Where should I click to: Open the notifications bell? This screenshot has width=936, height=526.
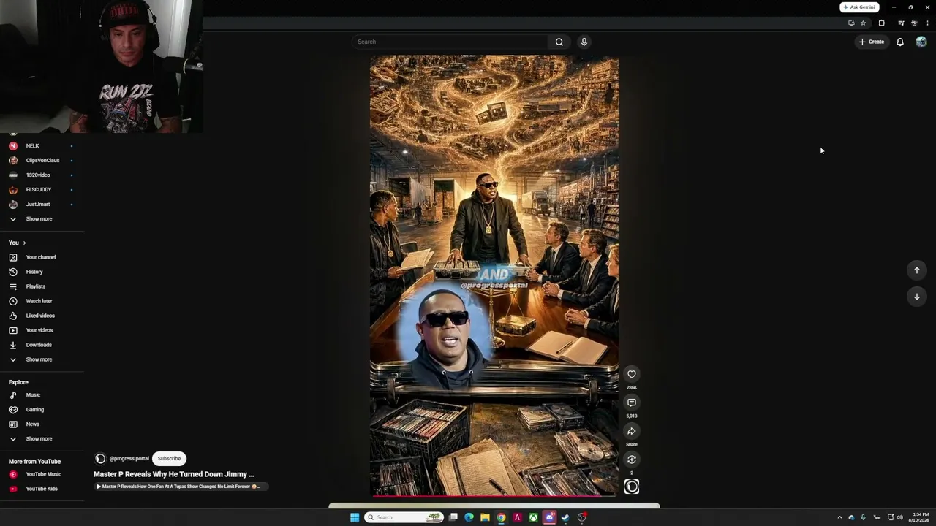[900, 42]
